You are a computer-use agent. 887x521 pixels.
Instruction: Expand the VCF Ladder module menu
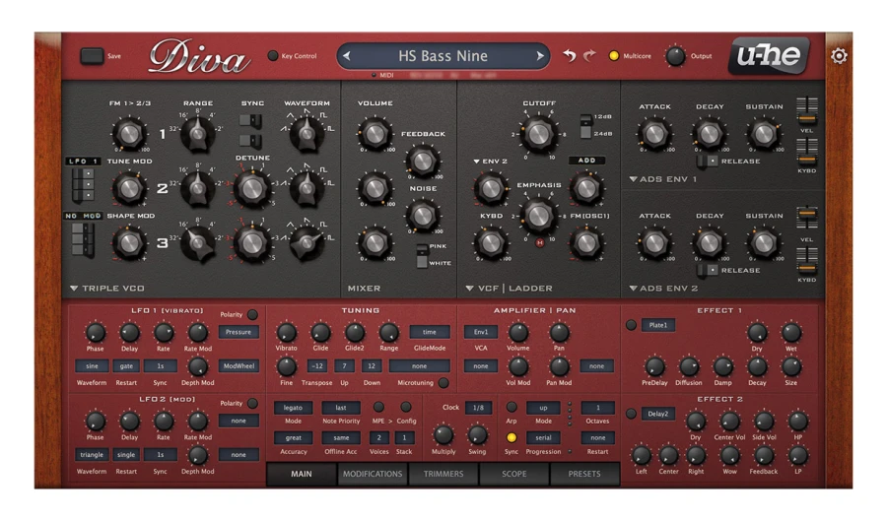(509, 289)
